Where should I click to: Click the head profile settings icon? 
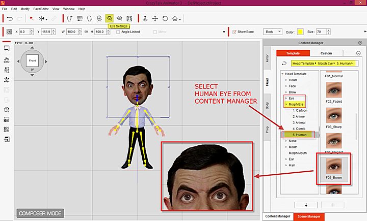(89, 18)
